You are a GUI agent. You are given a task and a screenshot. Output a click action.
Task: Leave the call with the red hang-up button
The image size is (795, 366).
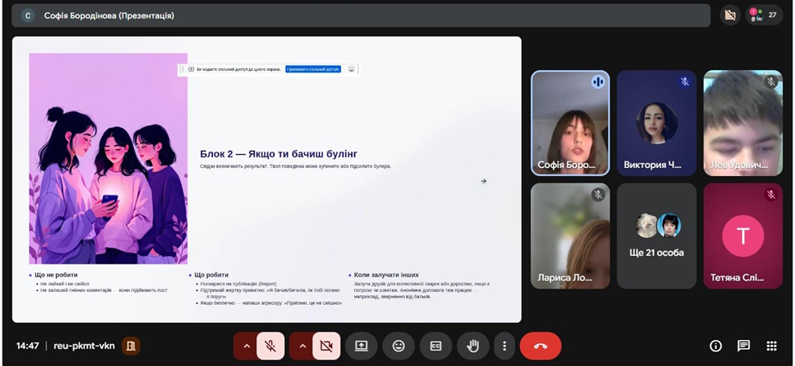pos(540,346)
